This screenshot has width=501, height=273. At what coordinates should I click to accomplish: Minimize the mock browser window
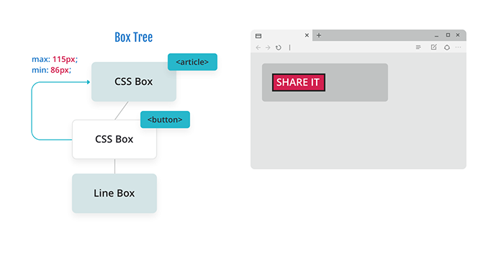click(436, 36)
